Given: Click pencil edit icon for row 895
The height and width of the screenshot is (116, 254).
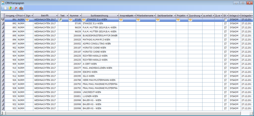Looking at the screenshot, I should click(3, 36).
